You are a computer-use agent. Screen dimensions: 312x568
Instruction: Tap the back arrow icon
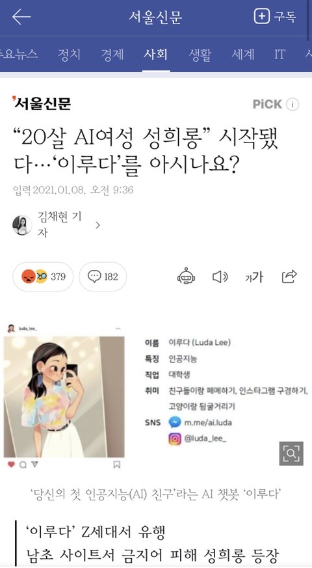point(21,17)
